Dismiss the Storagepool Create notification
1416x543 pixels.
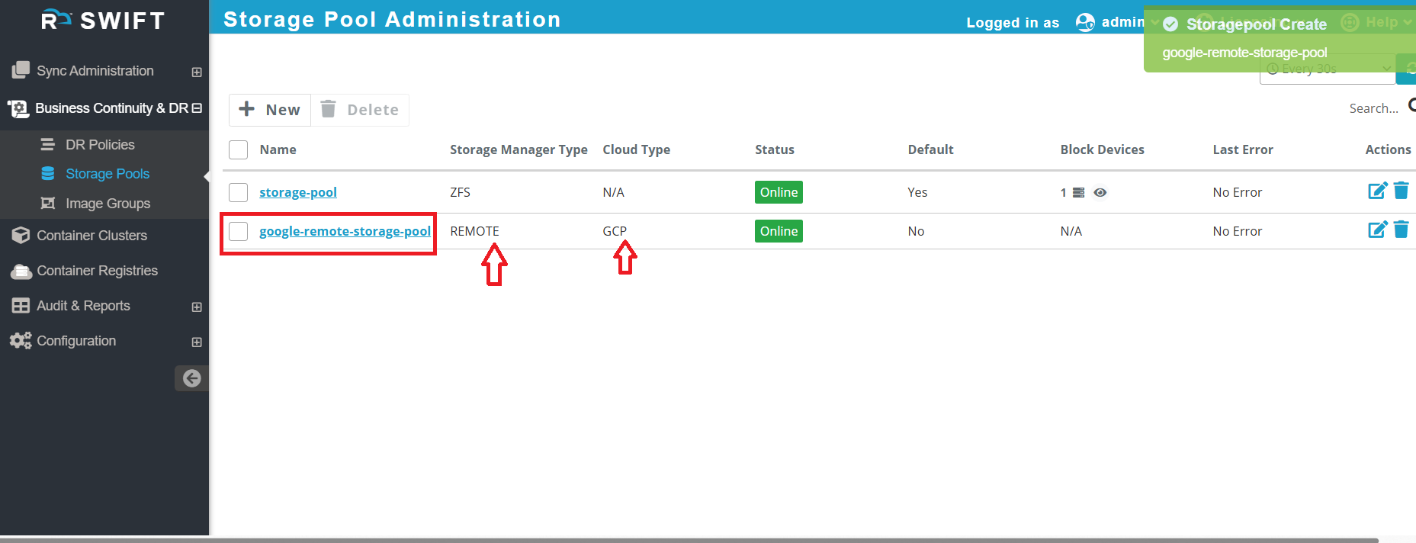[1280, 38]
